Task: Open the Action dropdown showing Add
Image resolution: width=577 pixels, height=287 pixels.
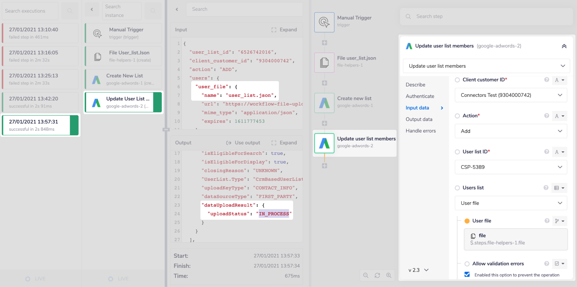Action: pyautogui.click(x=511, y=131)
